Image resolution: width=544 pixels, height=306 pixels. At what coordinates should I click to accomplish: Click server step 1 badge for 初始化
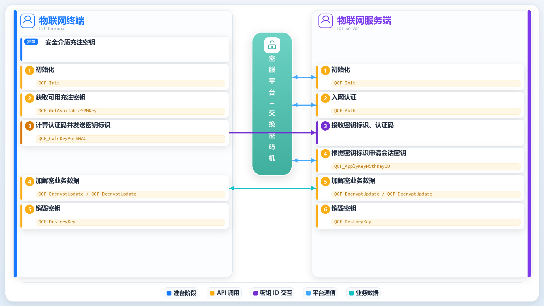[x=325, y=70]
